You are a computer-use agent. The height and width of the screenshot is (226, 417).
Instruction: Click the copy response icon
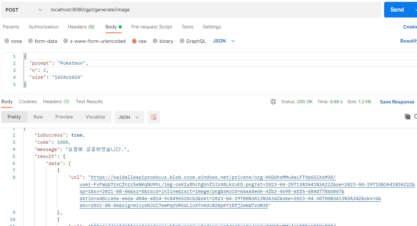click(408, 117)
